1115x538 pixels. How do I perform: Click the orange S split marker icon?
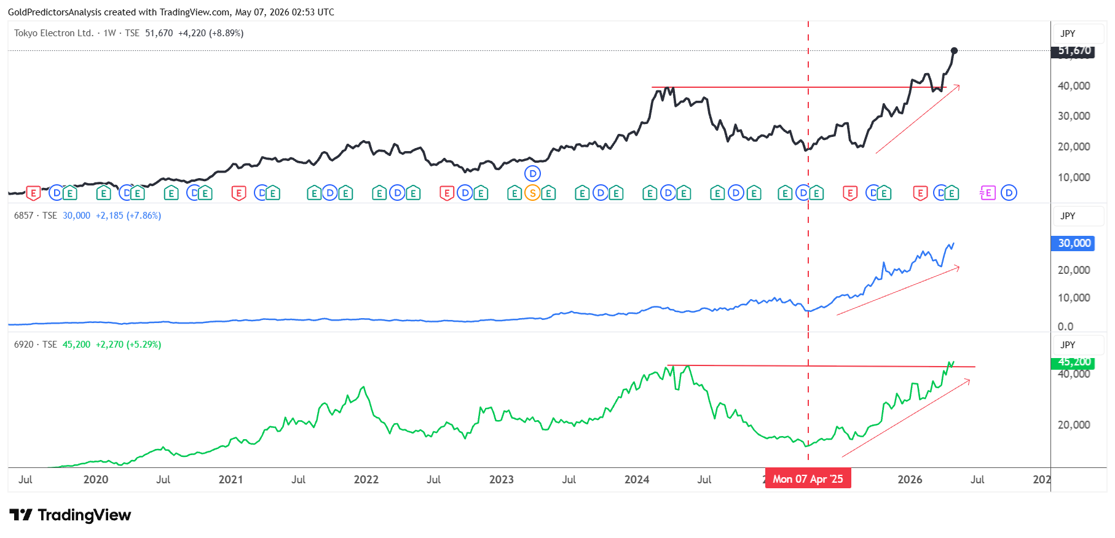click(x=532, y=193)
